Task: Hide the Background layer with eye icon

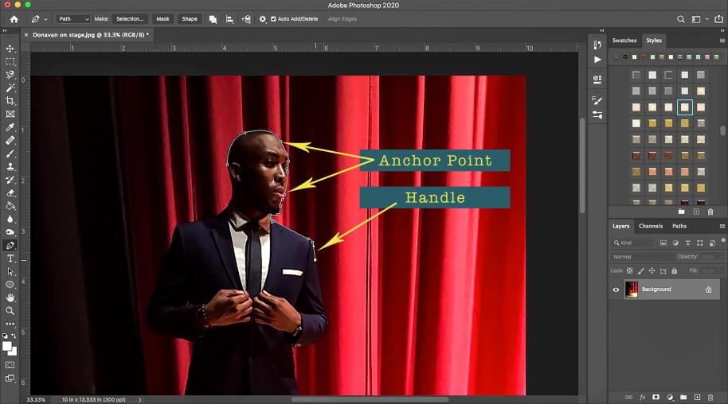Action: tap(616, 289)
